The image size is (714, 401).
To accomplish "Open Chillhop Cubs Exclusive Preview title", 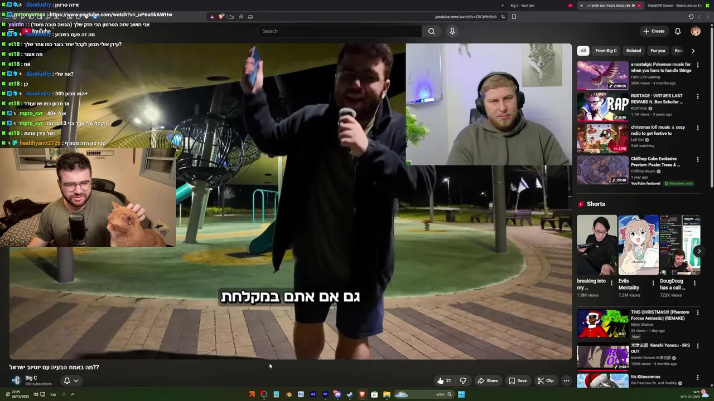I will coord(655,162).
